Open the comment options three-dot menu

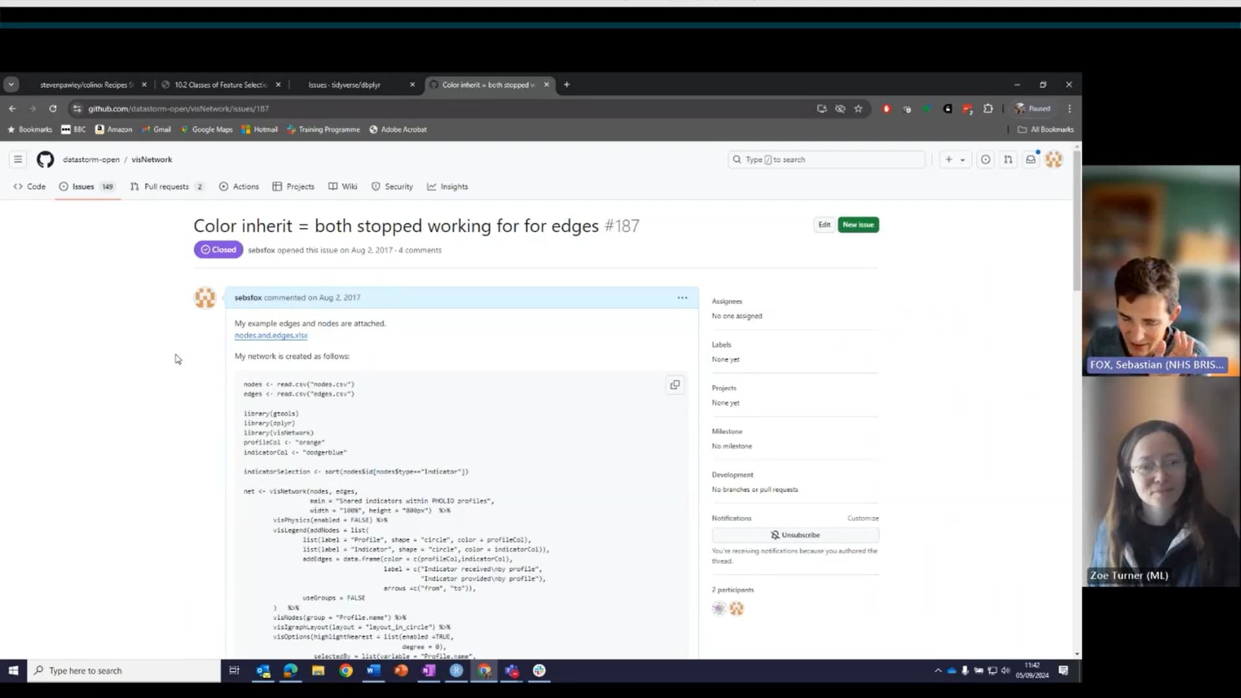click(x=683, y=298)
